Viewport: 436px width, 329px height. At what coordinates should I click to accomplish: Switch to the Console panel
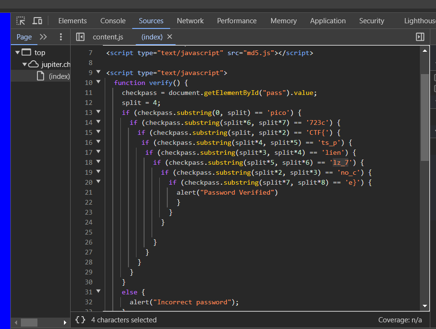click(112, 21)
